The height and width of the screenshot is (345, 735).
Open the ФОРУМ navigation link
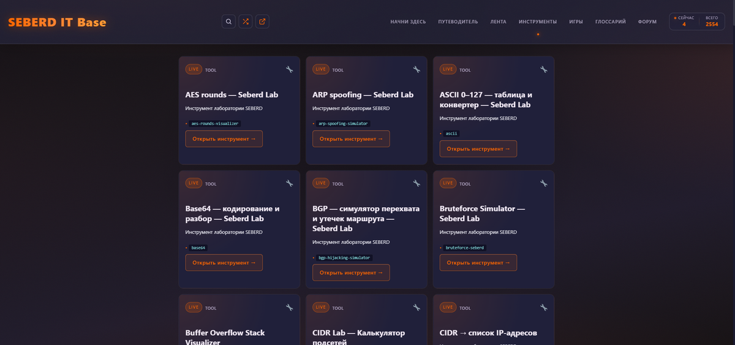pos(647,21)
